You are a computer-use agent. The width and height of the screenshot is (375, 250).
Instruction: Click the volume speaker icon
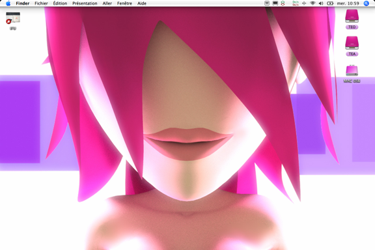click(321, 3)
